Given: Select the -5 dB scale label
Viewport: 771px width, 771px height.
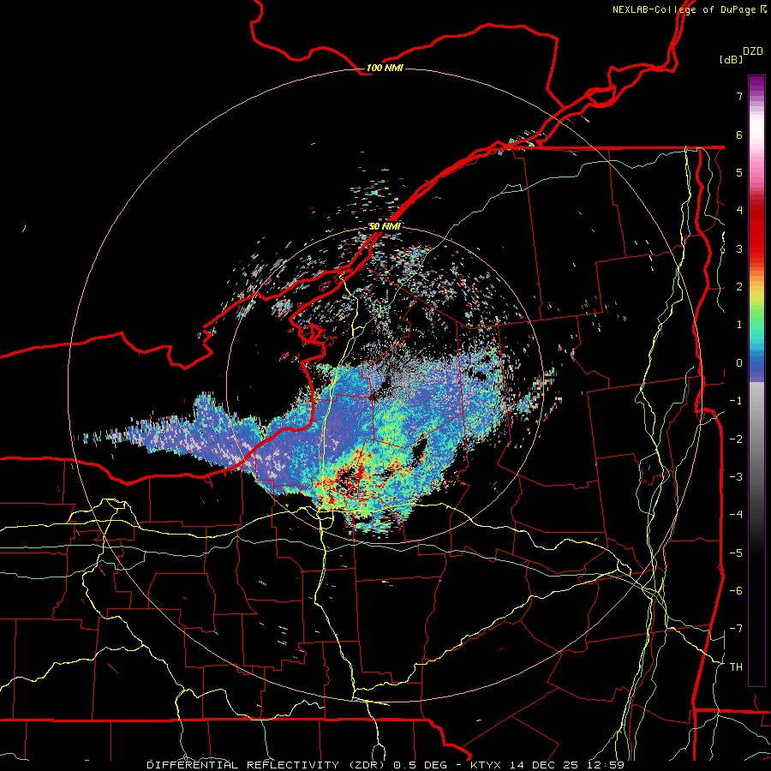Looking at the screenshot, I should click(736, 553).
